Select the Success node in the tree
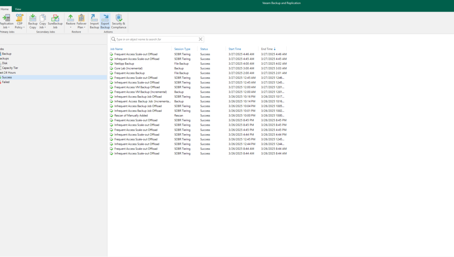 [7, 77]
